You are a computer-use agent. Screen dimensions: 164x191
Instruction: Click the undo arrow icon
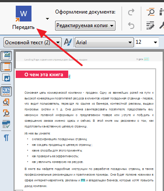(131, 25)
